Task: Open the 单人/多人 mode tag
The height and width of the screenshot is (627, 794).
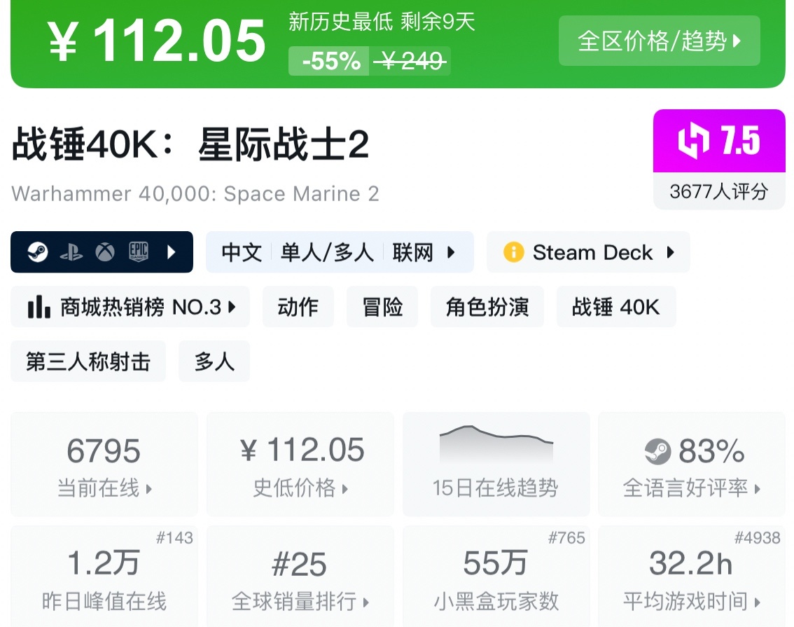Action: (327, 252)
